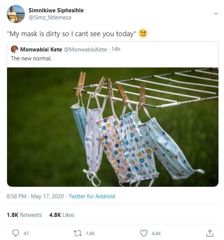Open the hanging masks photo

112,127
